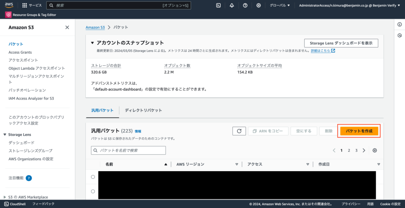
Task: Refresh the general purpose bucket list
Action: pos(239,131)
